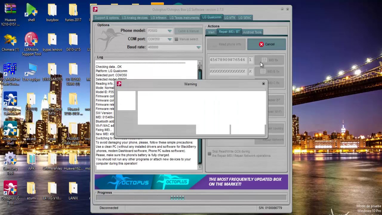Click the Cancel button

pyautogui.click(x=267, y=44)
